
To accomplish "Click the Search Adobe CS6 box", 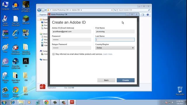I will click(133, 10).
